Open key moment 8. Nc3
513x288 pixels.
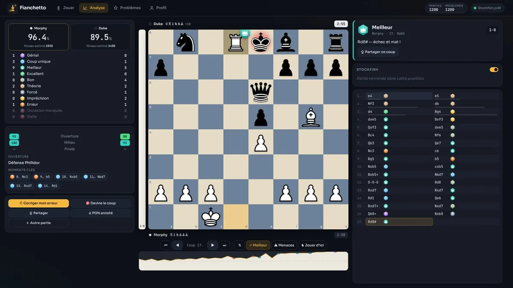pos(19,177)
